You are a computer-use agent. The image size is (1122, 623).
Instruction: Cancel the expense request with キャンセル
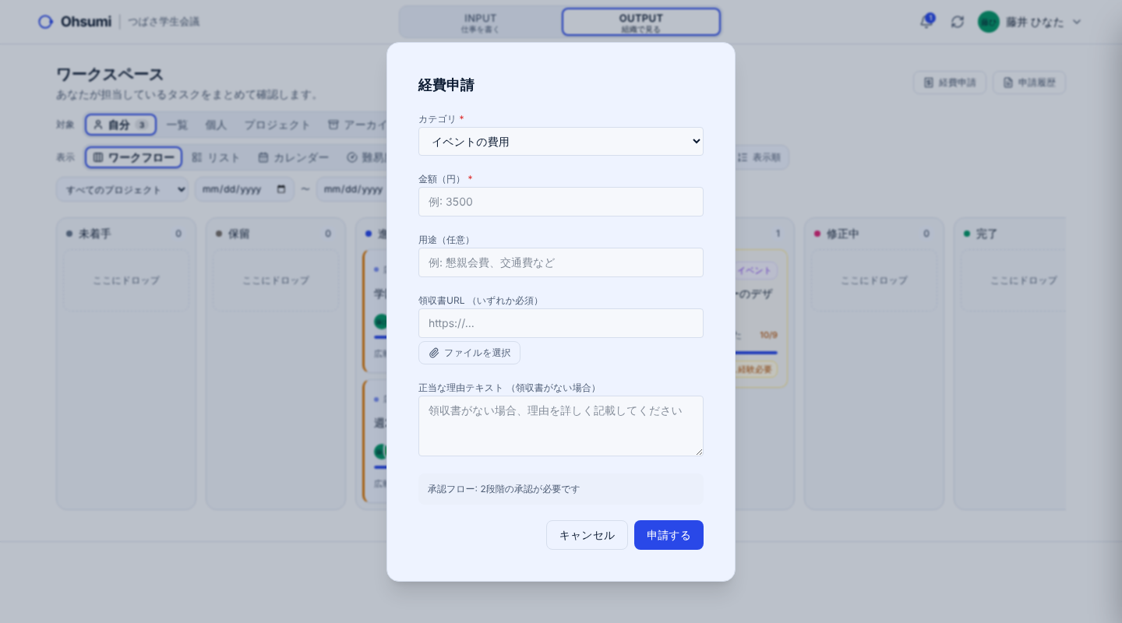pyautogui.click(x=587, y=535)
